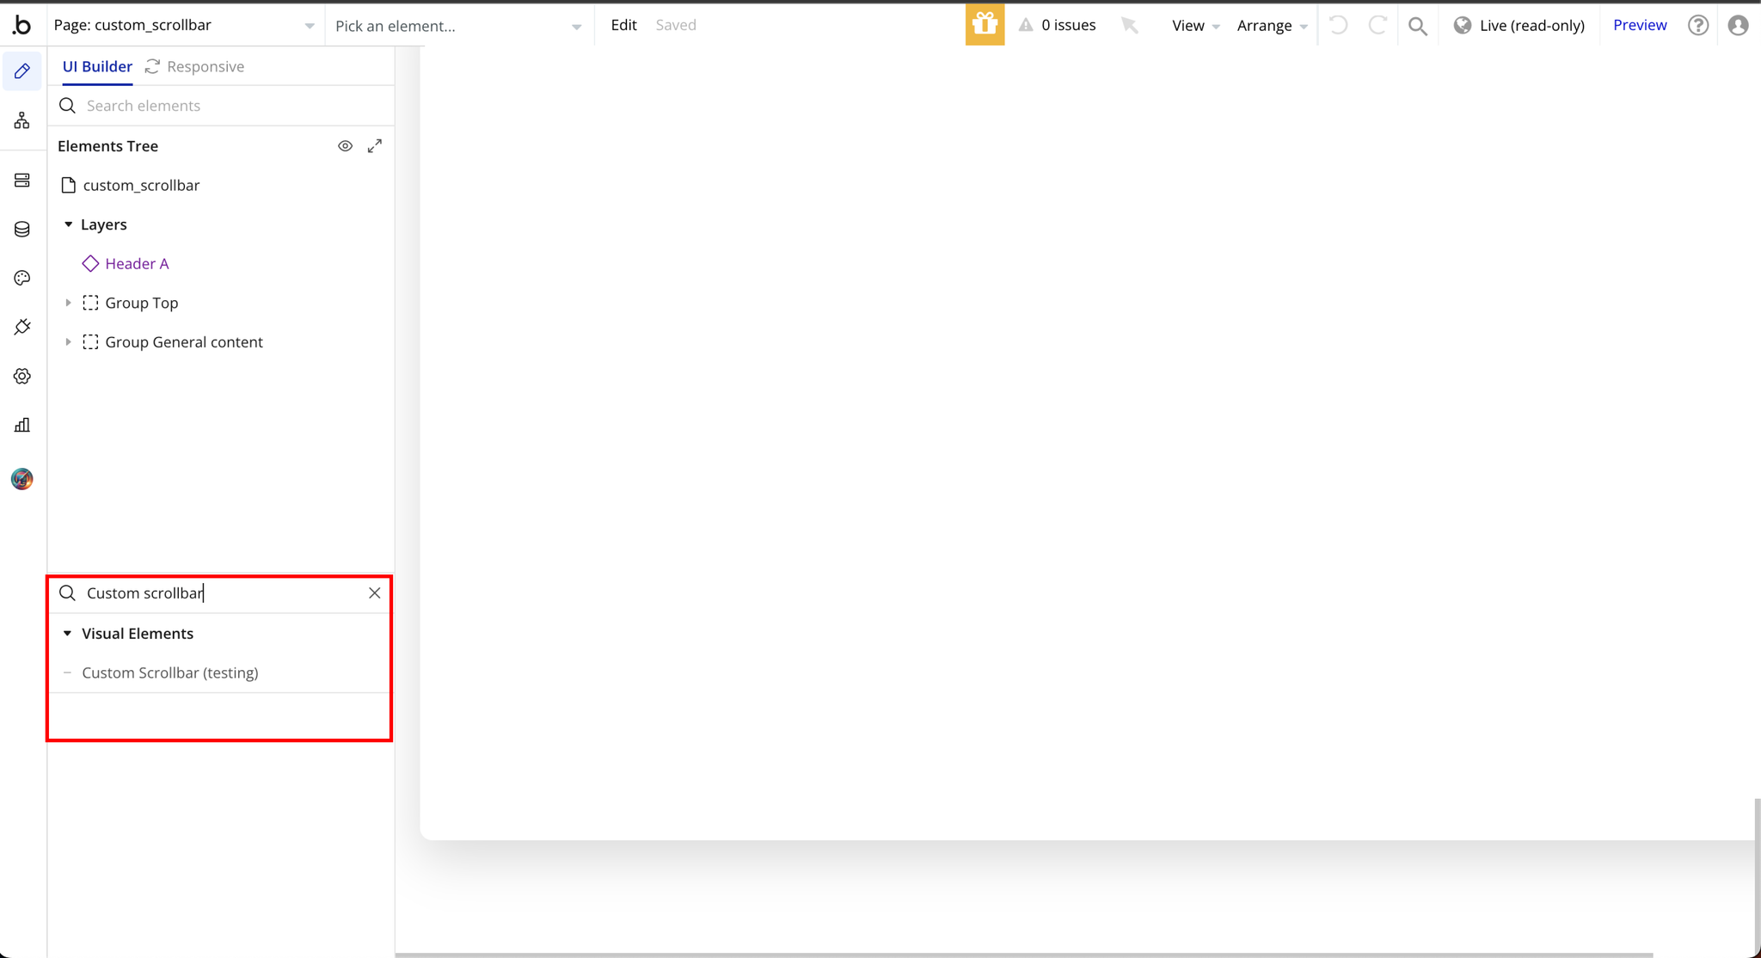Open the Data tab database icon

22,229
